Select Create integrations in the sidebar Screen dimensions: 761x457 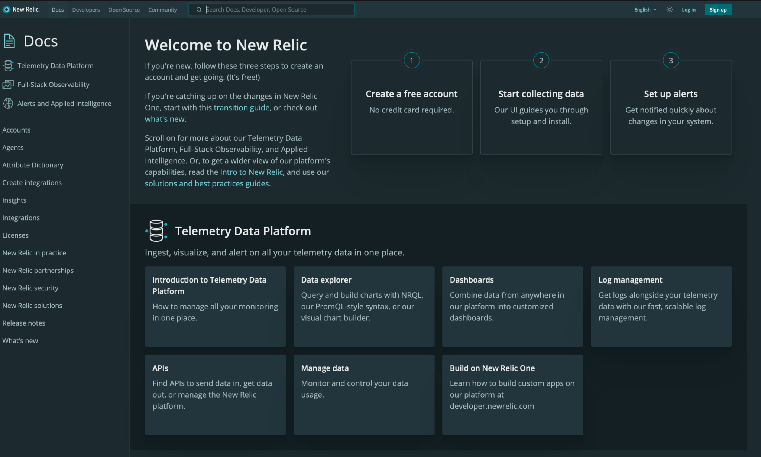pos(32,183)
